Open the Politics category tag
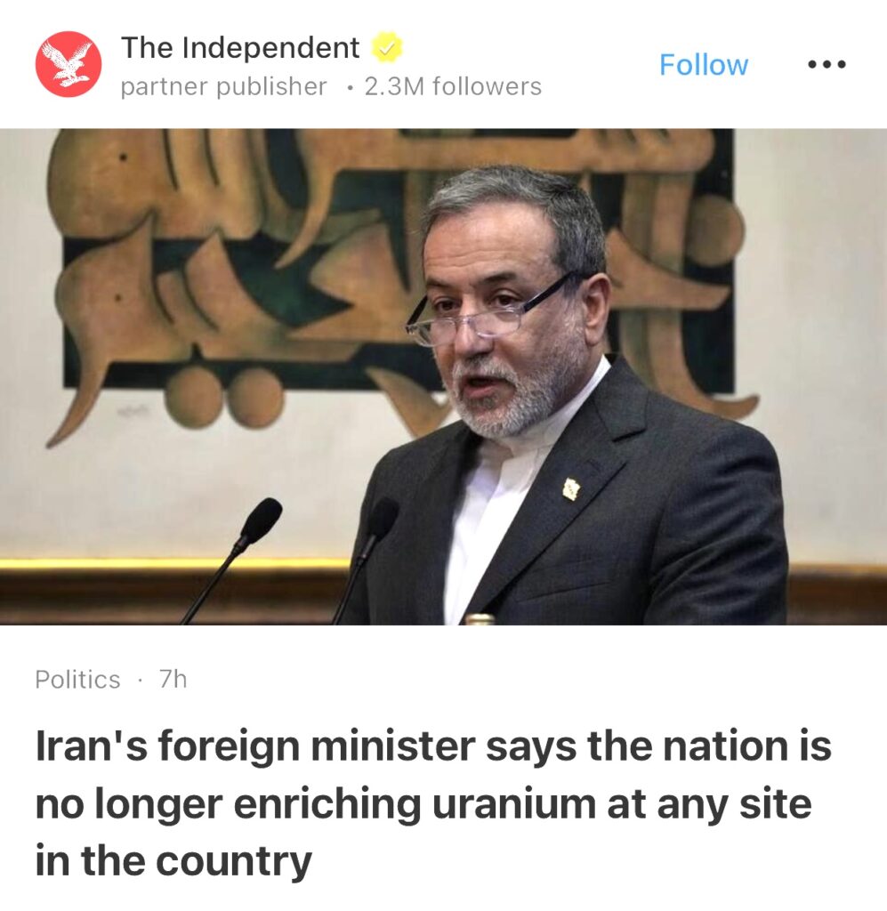 click(77, 679)
